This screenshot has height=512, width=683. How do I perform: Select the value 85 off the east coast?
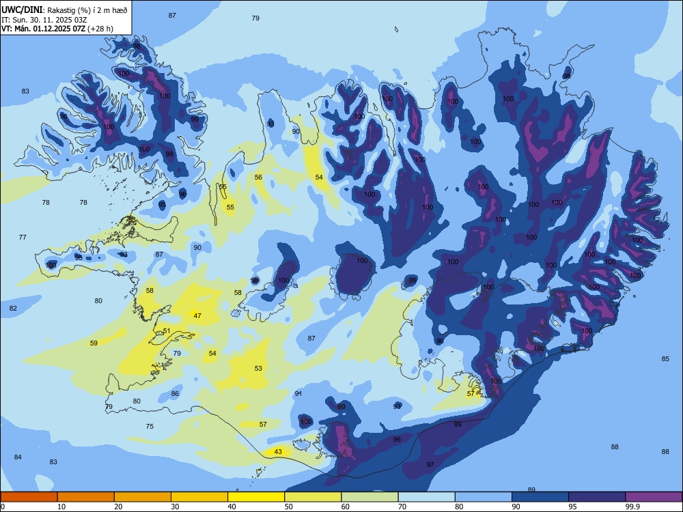pos(665,359)
